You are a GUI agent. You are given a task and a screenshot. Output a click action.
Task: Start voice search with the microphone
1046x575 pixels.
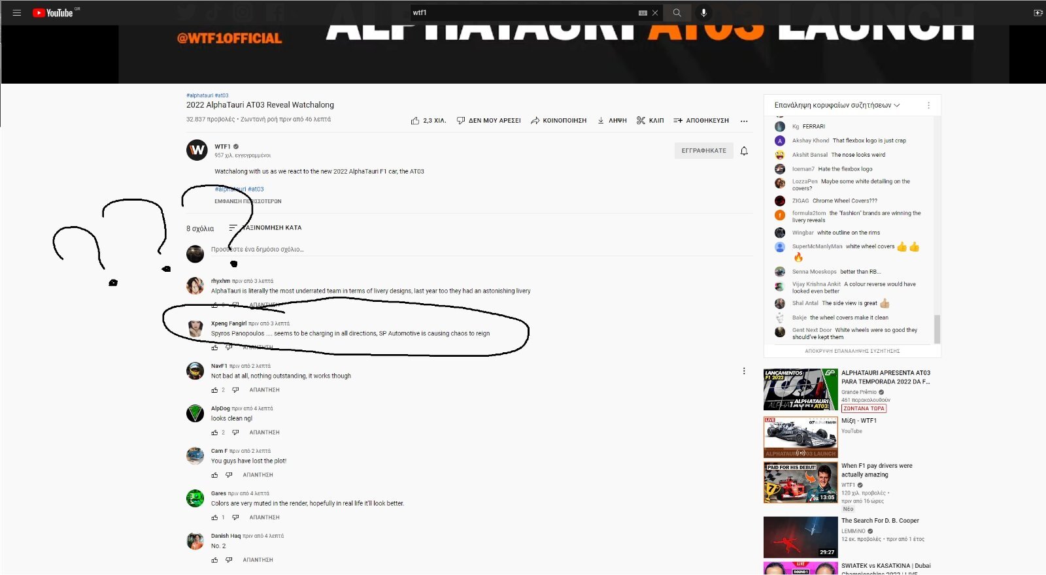703,12
